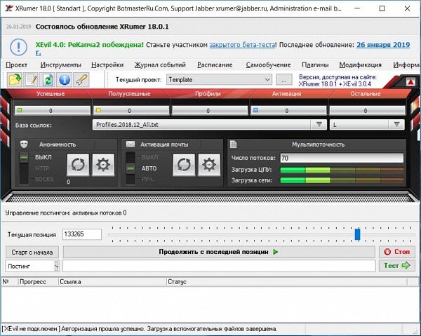The height and width of the screenshot is (336, 421).
Task: Click Продолжить с последней позиции button
Action: pyautogui.click(x=219, y=252)
